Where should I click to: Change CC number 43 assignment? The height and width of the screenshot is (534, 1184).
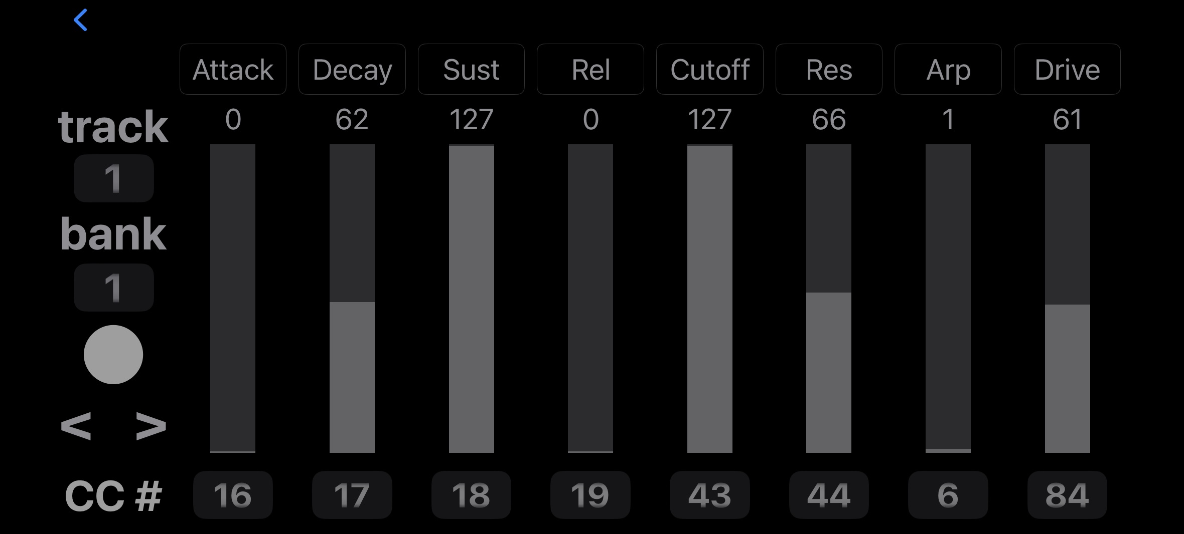coord(710,495)
